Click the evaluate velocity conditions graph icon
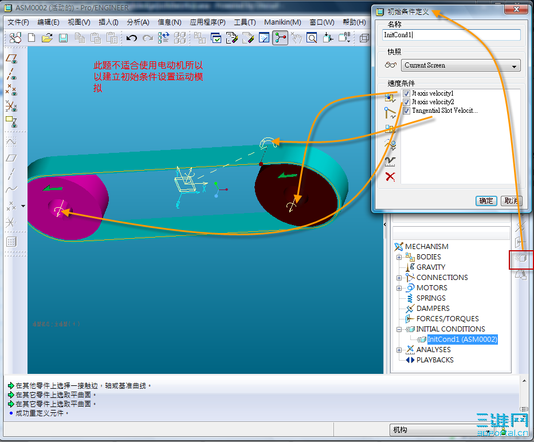This screenshot has height=442, width=534. (390, 161)
